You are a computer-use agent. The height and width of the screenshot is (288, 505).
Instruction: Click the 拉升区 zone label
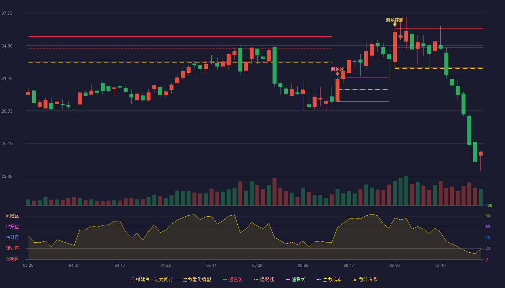[x=12, y=238]
